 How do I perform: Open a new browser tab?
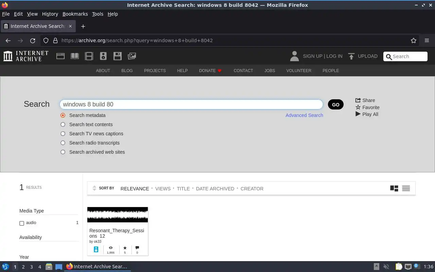pos(83,26)
